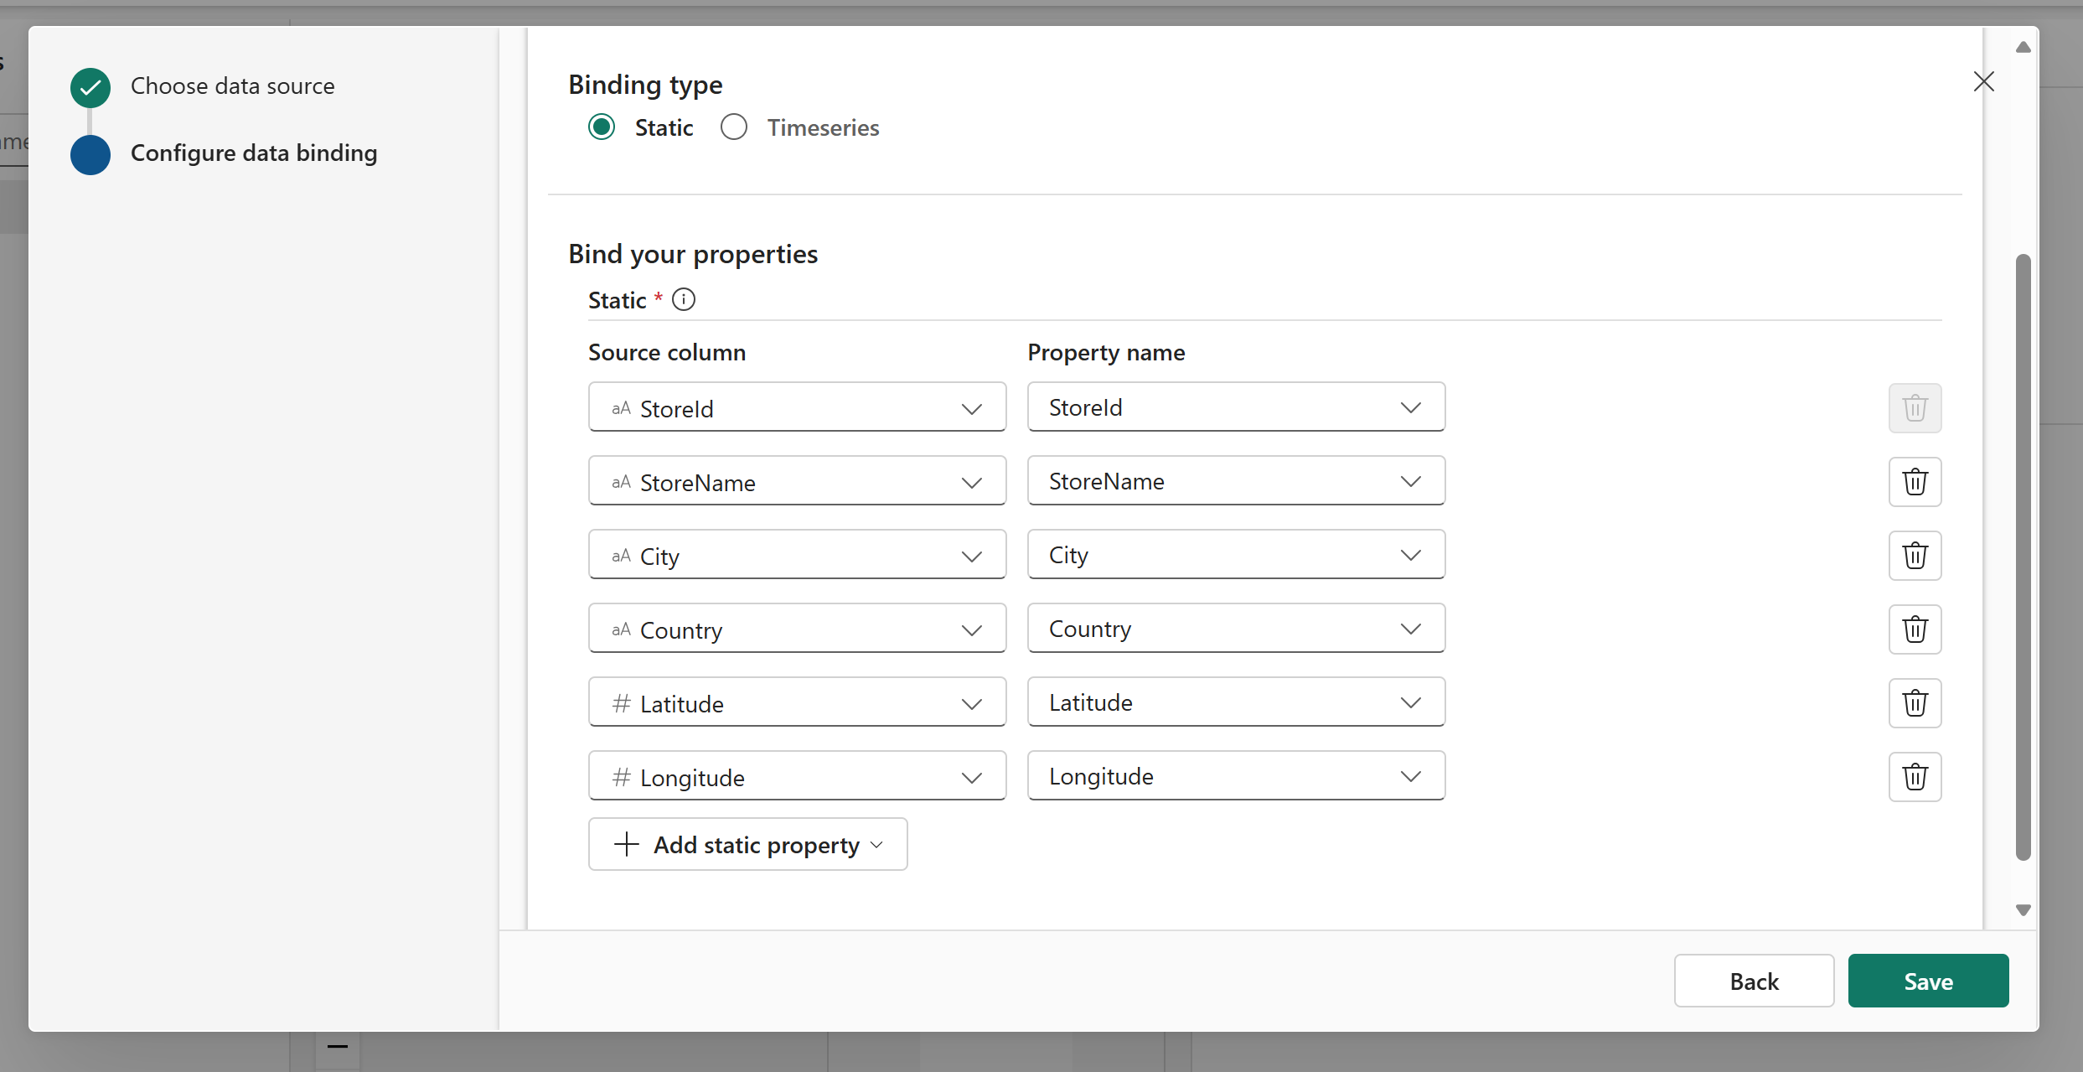Open the StoreId source column dropdown
2083x1072 pixels.
tap(797, 408)
